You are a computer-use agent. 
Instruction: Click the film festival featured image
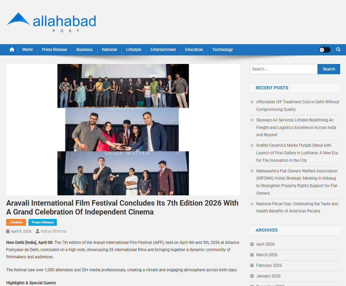click(123, 130)
